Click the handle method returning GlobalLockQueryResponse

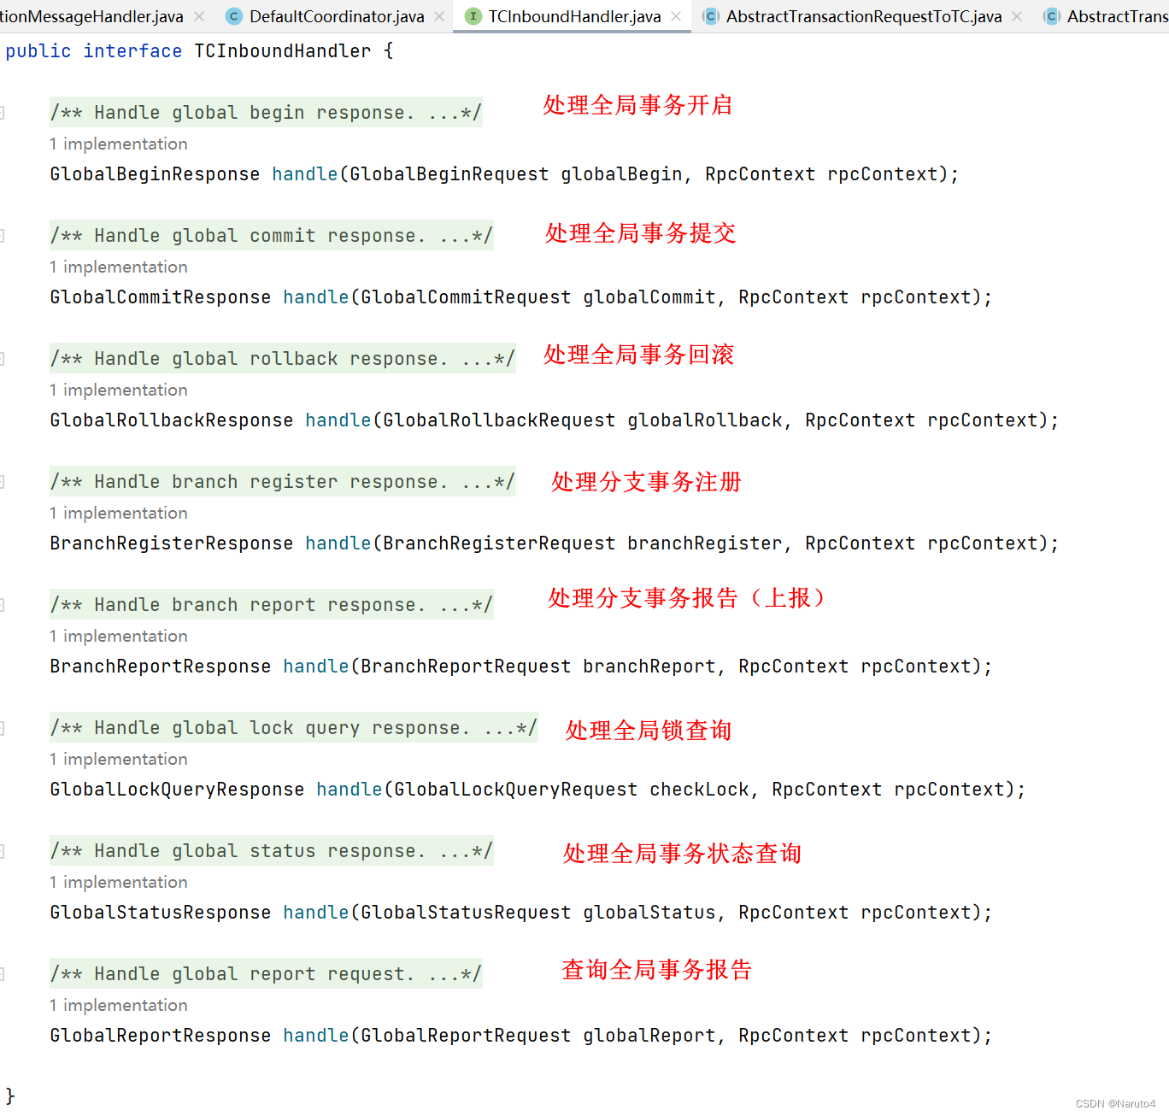pyautogui.click(x=350, y=790)
